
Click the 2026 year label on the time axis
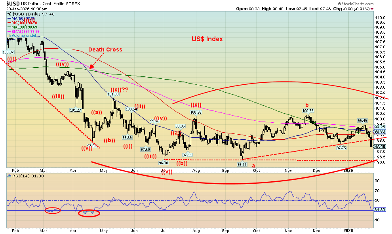click(x=348, y=231)
